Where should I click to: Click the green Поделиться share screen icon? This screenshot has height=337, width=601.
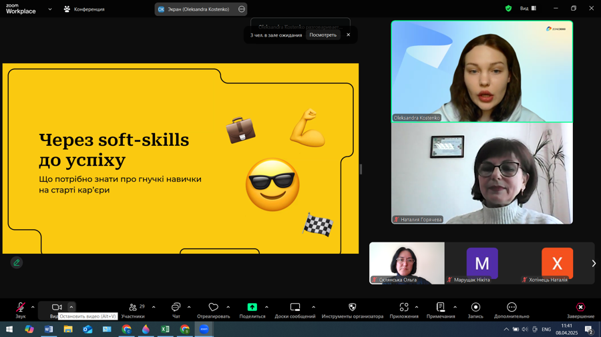[x=252, y=307]
